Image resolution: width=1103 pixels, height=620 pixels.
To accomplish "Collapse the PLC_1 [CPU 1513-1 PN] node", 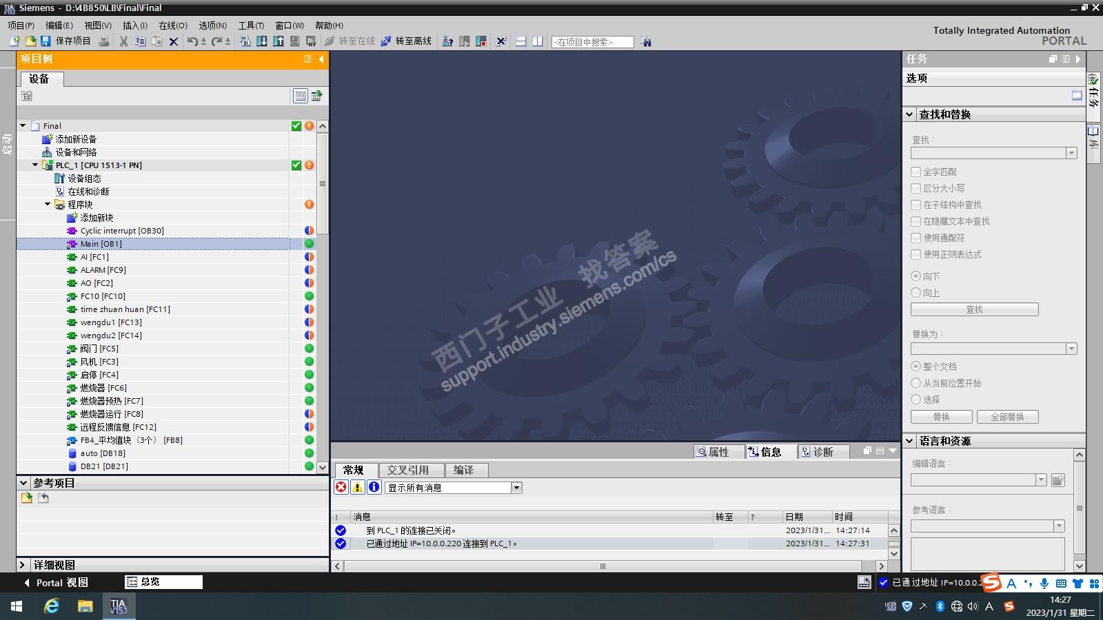I will pyautogui.click(x=35, y=165).
